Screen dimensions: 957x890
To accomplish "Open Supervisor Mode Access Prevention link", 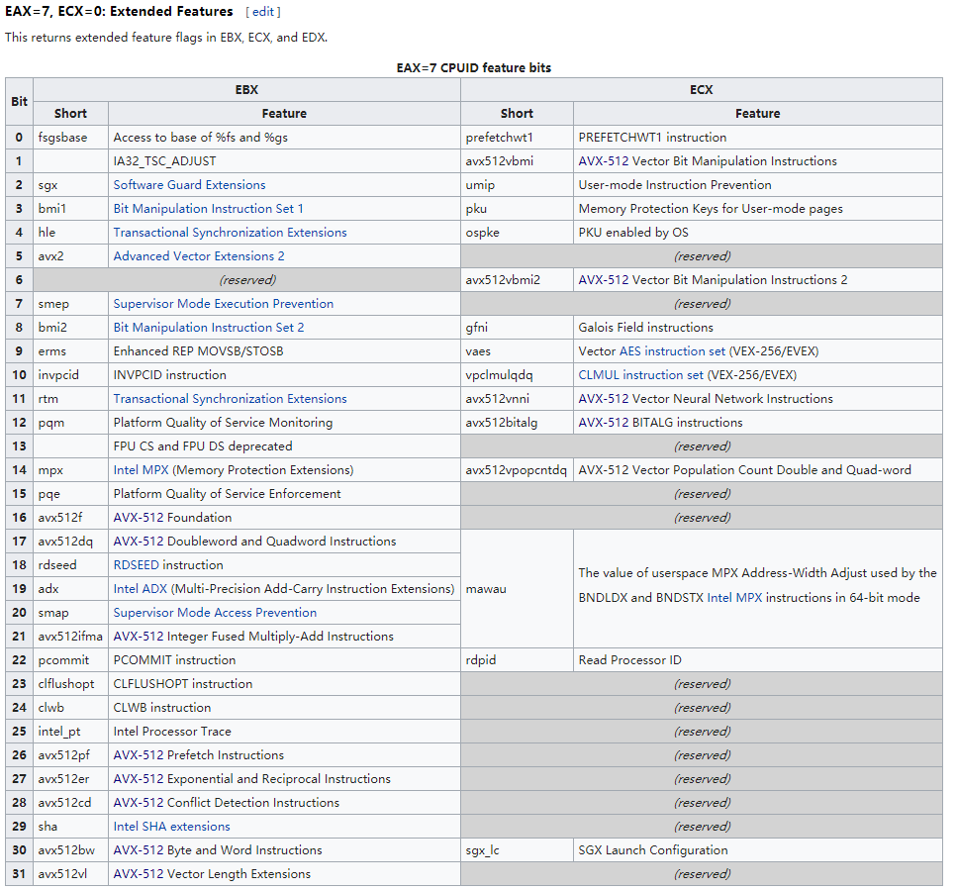I will click(x=215, y=614).
